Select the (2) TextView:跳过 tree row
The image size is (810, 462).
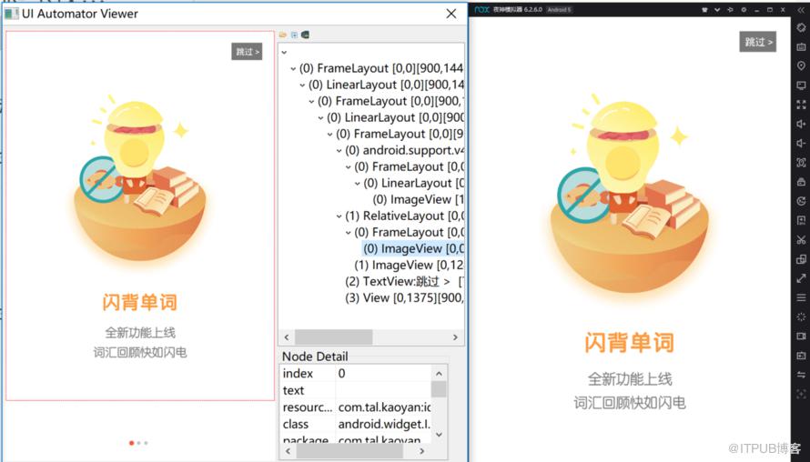pos(404,282)
